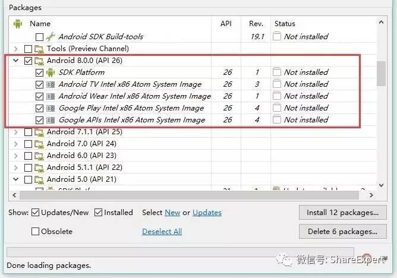The height and width of the screenshot is (278, 397).
Task: Uncheck Android Wear Intel x86 Atom System Image
Action: tap(39, 96)
